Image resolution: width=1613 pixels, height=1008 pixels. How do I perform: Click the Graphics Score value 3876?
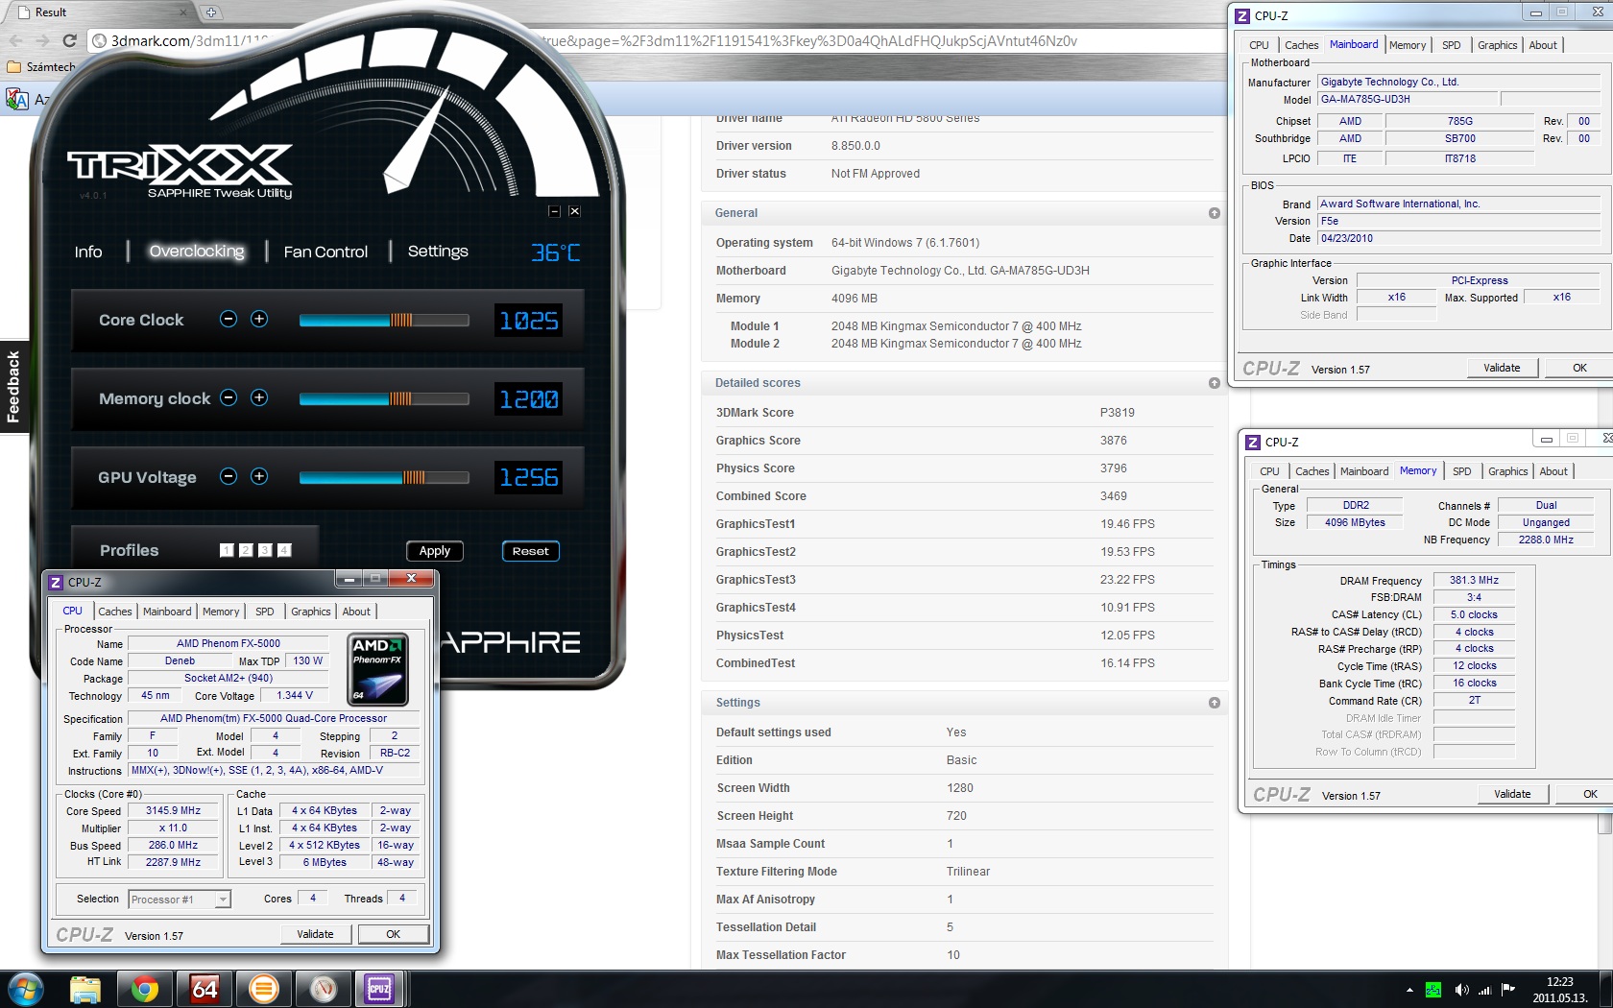(x=1114, y=441)
